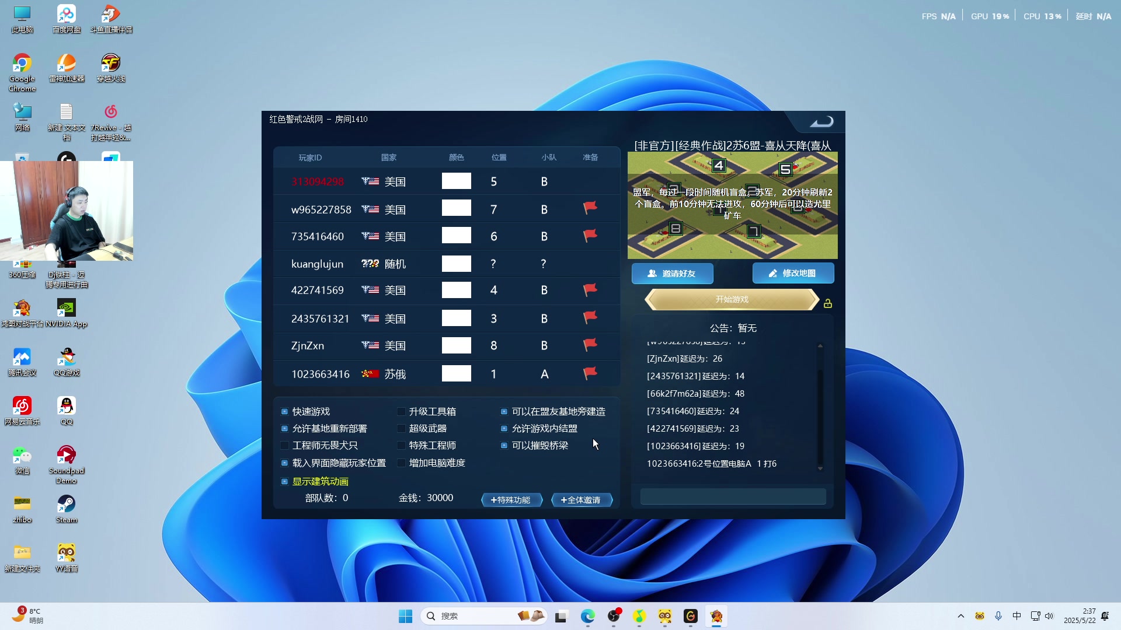Toggle 允许基地重新部署 checkbox
The width and height of the screenshot is (1121, 630).
(285, 428)
